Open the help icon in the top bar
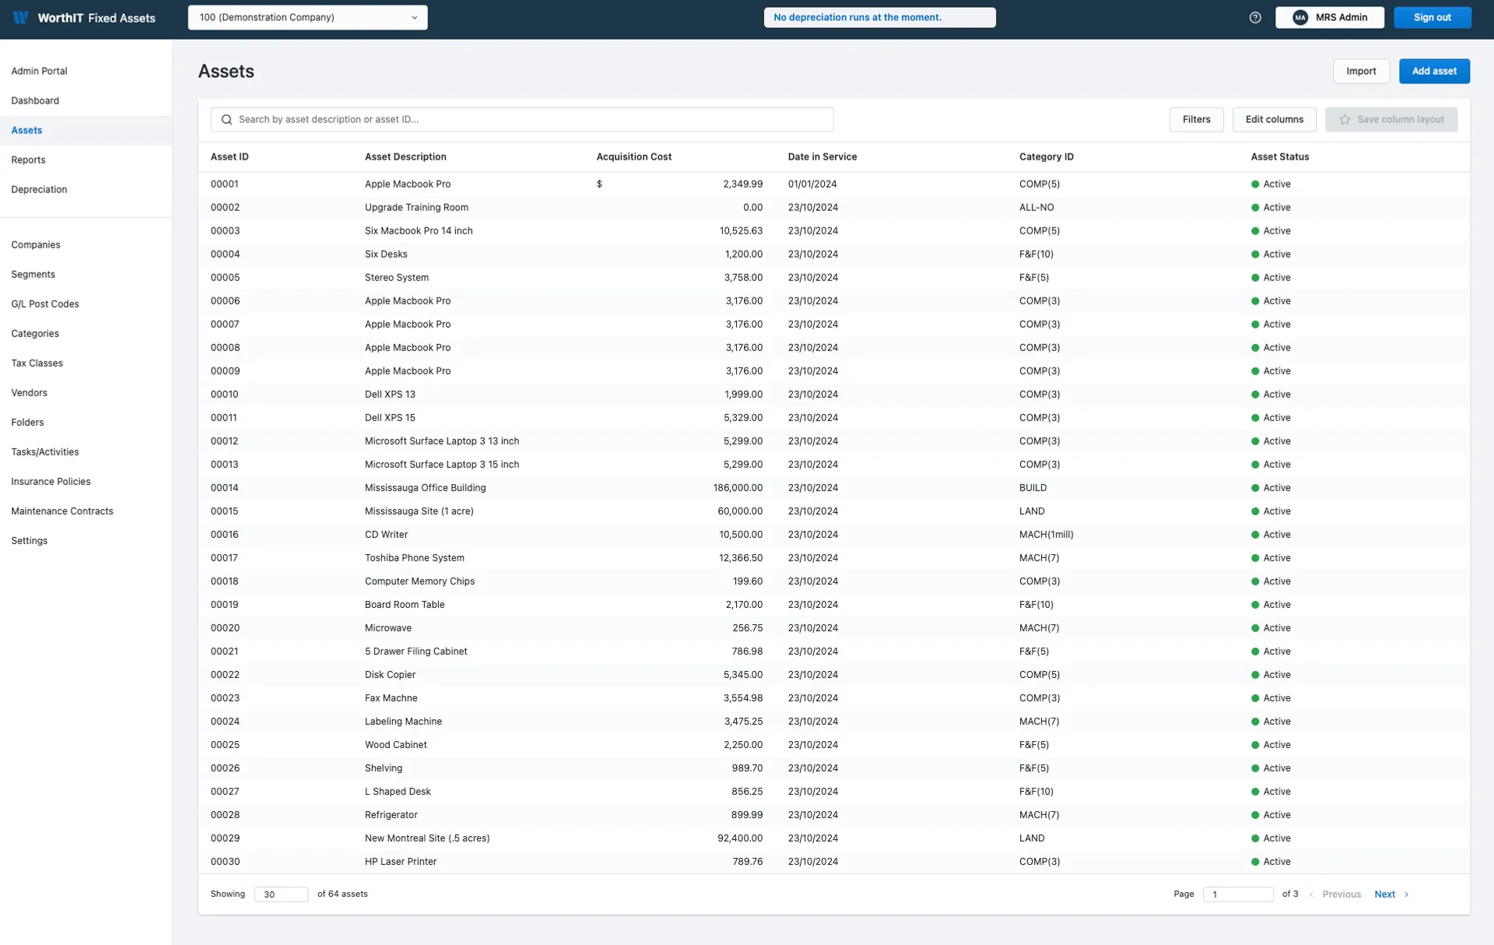 (x=1255, y=17)
